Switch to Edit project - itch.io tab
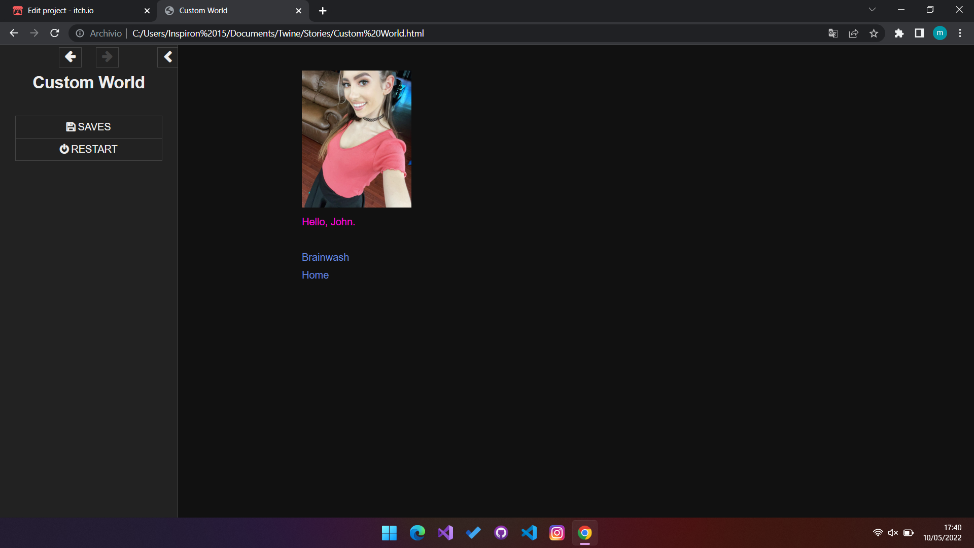Image resolution: width=974 pixels, height=548 pixels. tap(76, 11)
